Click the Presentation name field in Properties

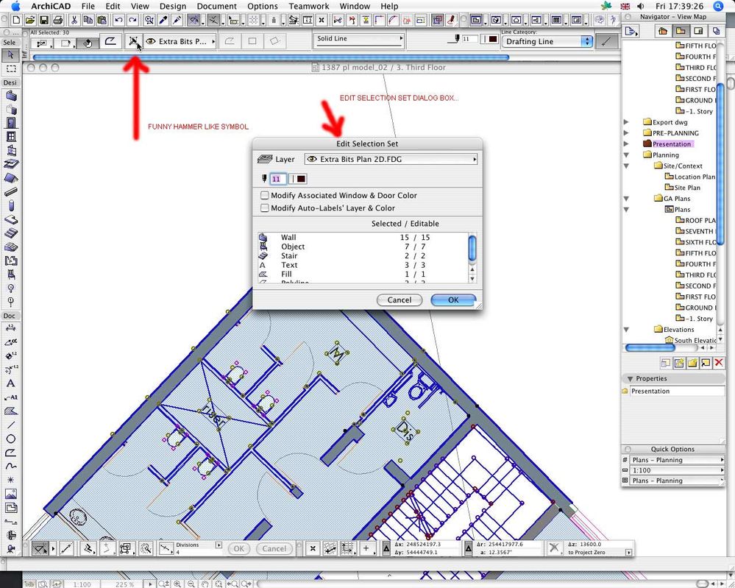pos(677,391)
